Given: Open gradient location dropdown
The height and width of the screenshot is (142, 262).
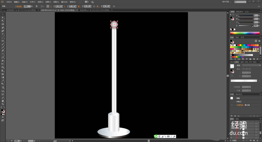Looking at the screenshot, I should tap(250, 91).
